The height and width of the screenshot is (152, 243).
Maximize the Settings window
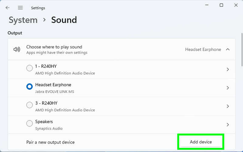221,5
